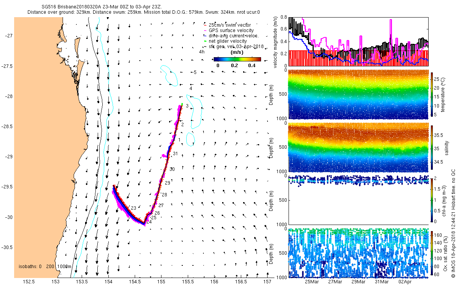This screenshot has width=458, height=286.
Task: Click the '31Mar' date tick label
Action: point(382,282)
